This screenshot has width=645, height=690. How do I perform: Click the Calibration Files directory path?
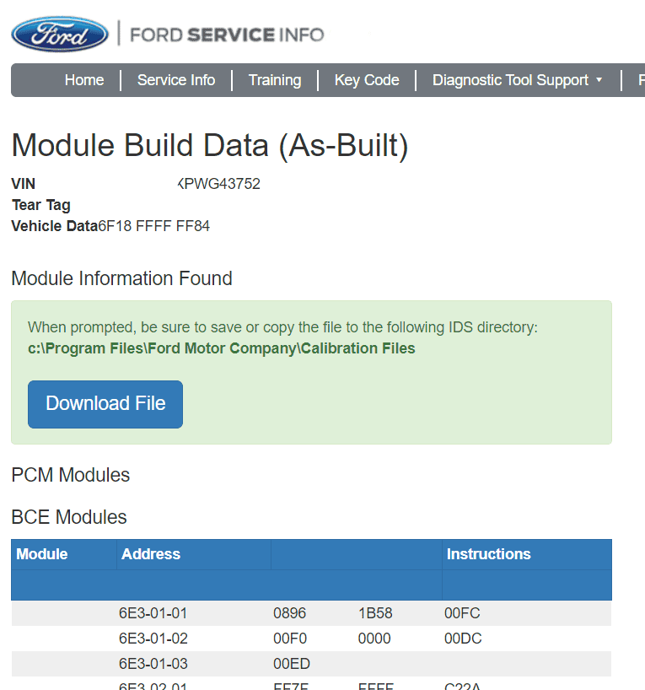(222, 348)
